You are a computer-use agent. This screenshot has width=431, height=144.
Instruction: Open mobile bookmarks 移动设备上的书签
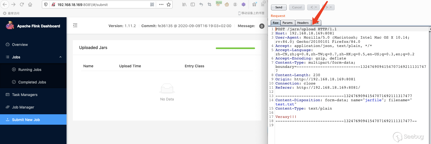click(251, 13)
